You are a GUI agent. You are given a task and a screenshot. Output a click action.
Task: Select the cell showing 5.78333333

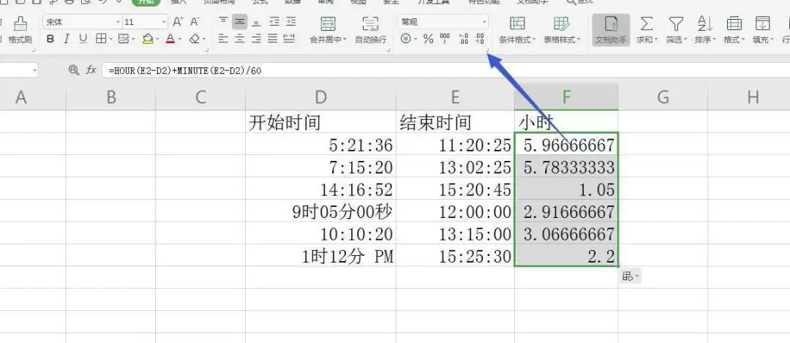[x=566, y=167]
